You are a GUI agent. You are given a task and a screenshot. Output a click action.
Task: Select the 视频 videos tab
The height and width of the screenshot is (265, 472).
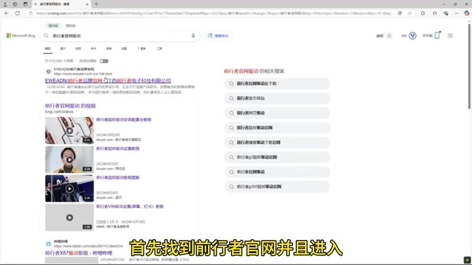point(78,49)
